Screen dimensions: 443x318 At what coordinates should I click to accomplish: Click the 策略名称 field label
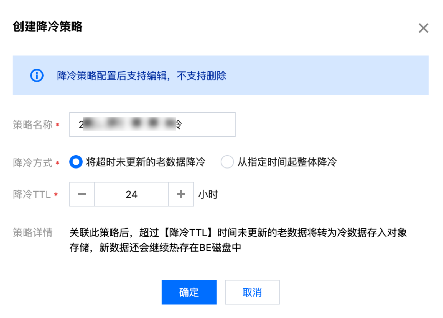click(x=33, y=125)
